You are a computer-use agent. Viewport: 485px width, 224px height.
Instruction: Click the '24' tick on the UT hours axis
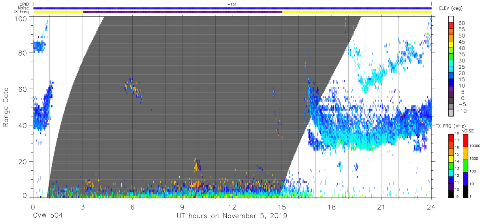[431, 207]
